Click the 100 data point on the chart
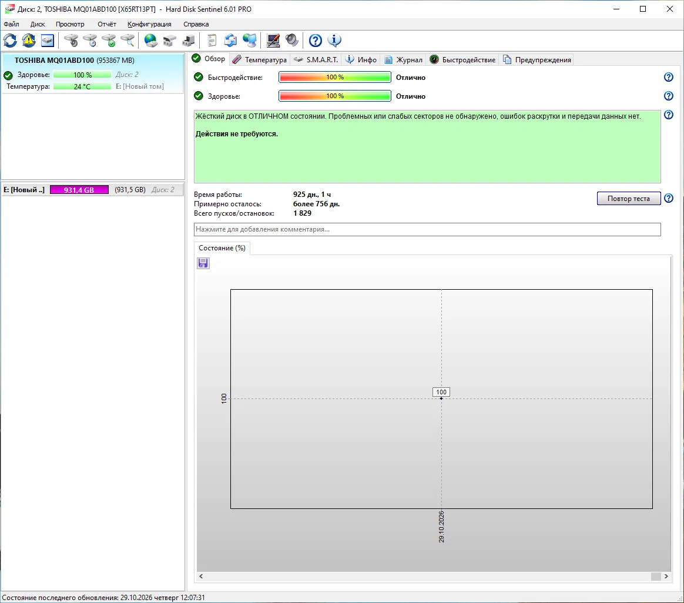684x603 pixels. [441, 398]
